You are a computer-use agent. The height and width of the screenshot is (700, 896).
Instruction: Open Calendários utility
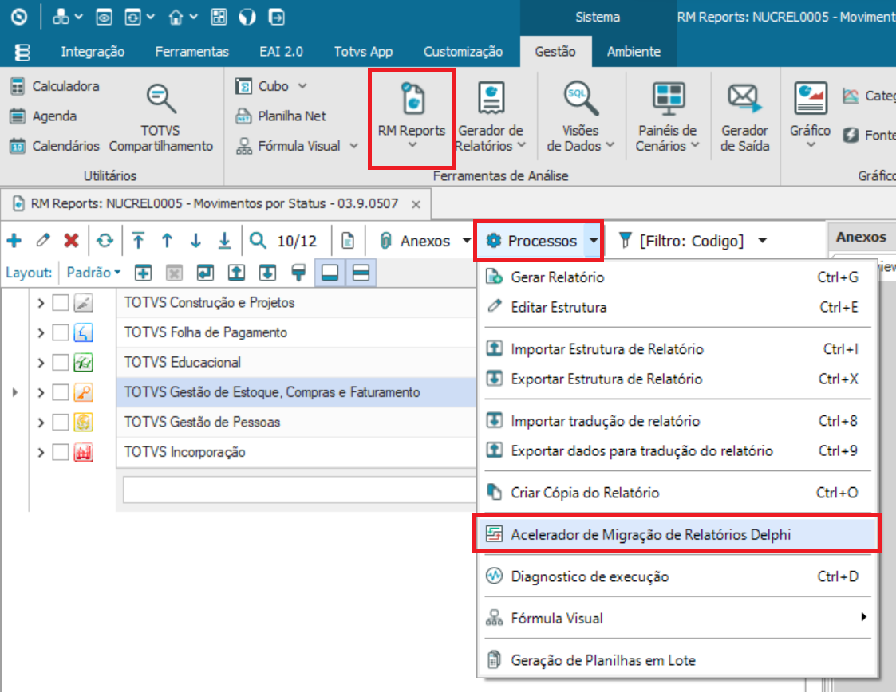click(55, 146)
